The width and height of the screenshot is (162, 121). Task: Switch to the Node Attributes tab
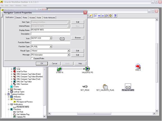49,18
